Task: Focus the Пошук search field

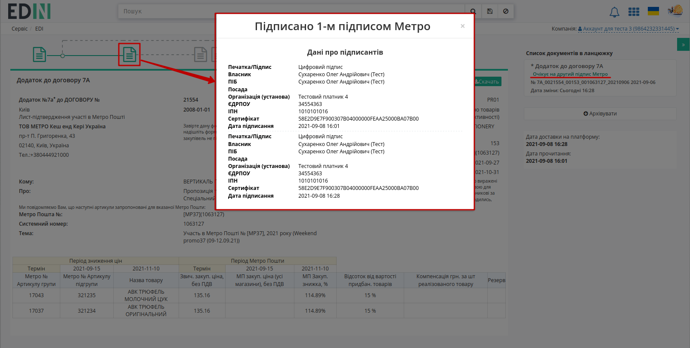Action: [291, 11]
